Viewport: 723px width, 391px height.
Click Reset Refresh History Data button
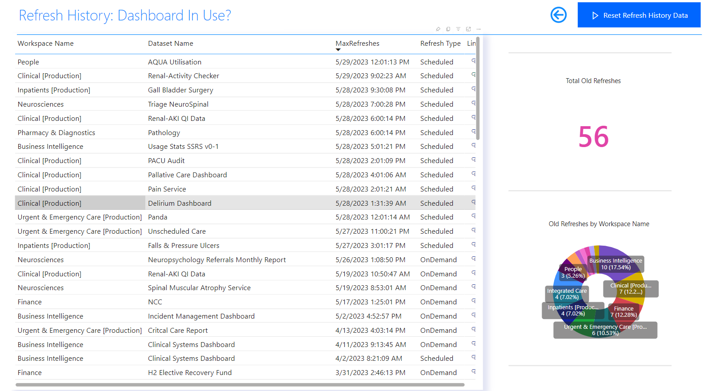[x=639, y=15]
